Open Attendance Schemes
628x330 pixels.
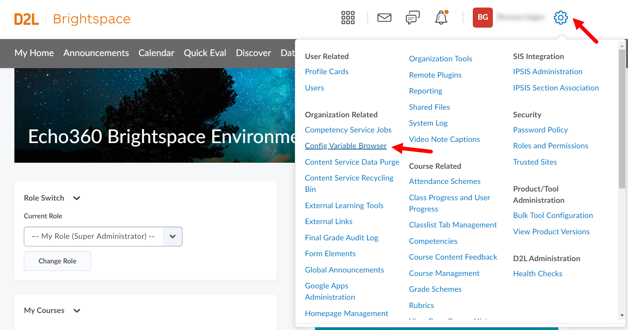tap(445, 181)
